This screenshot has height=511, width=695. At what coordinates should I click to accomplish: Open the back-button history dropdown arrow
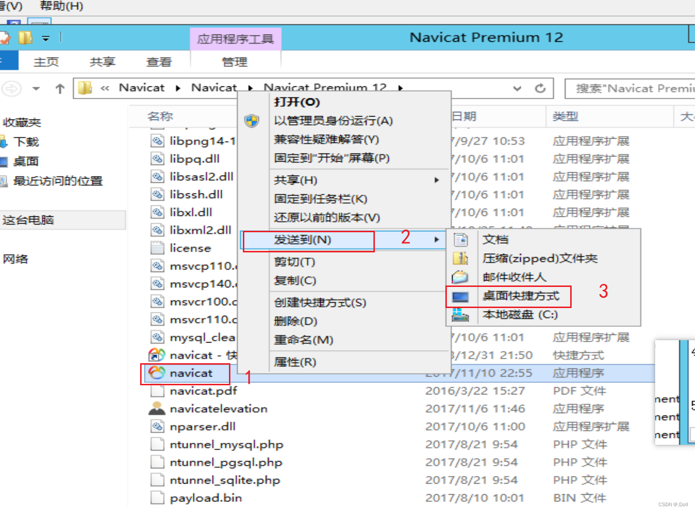tap(36, 88)
